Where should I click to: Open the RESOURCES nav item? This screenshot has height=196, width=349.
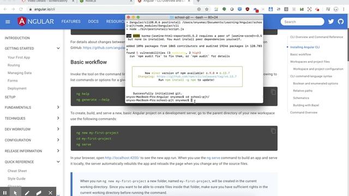(x=116, y=22)
